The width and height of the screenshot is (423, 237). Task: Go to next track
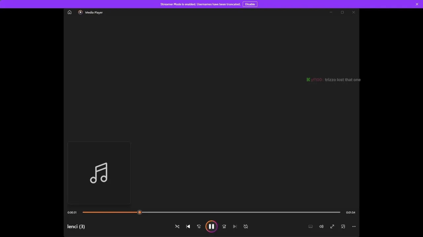[x=235, y=226]
